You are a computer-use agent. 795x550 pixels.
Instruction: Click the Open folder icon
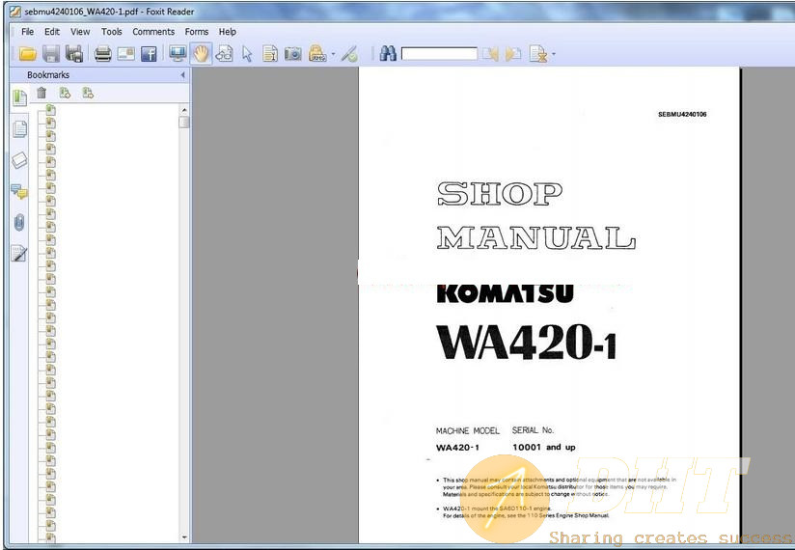click(28, 54)
